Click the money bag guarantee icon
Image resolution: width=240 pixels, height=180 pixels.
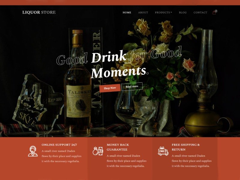click(98, 151)
